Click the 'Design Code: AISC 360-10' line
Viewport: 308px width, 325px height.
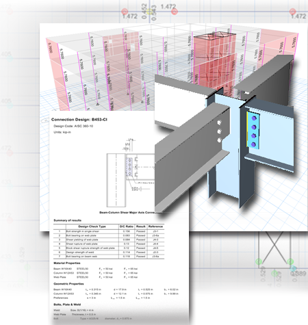[73, 126]
